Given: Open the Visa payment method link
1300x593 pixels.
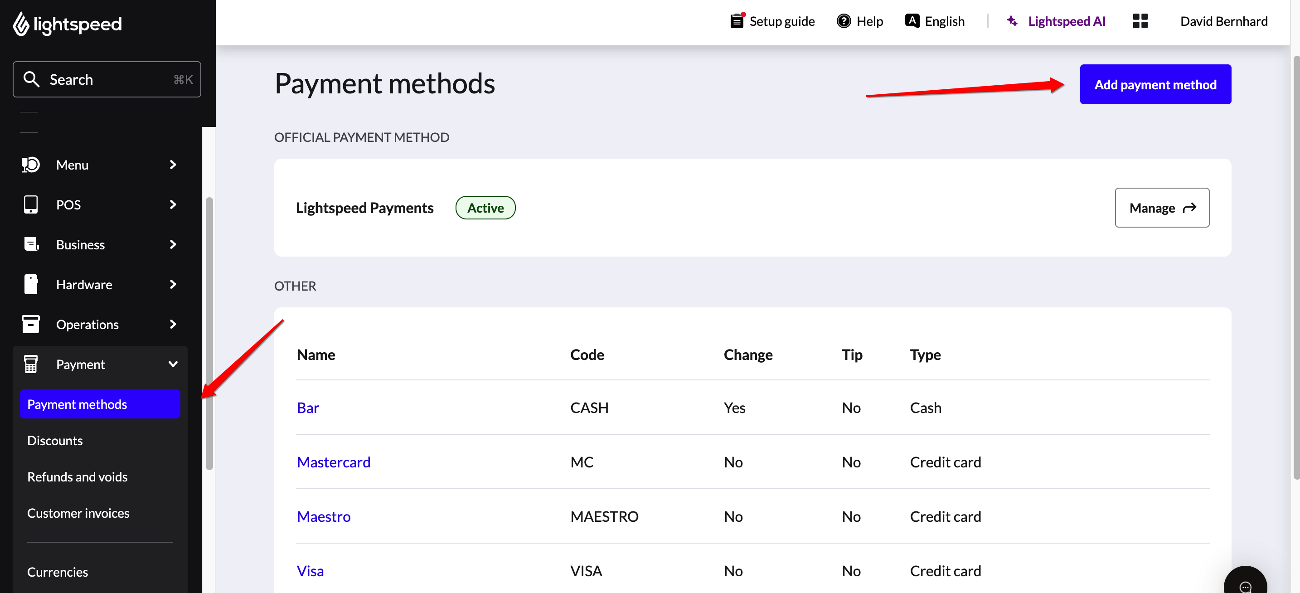Looking at the screenshot, I should 310,571.
